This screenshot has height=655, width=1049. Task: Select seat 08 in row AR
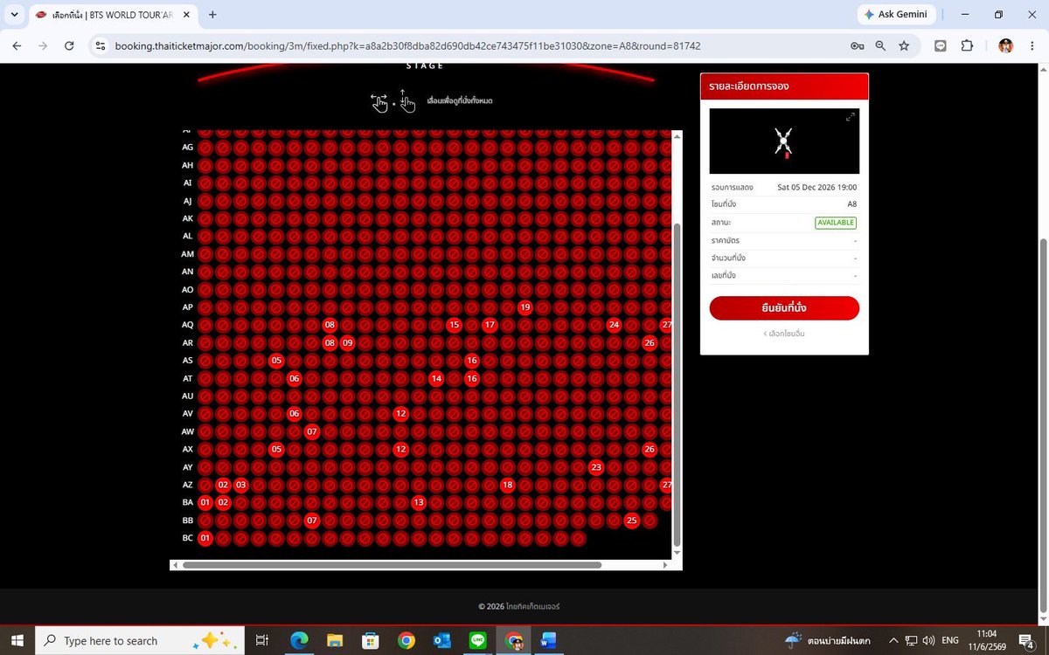(330, 343)
